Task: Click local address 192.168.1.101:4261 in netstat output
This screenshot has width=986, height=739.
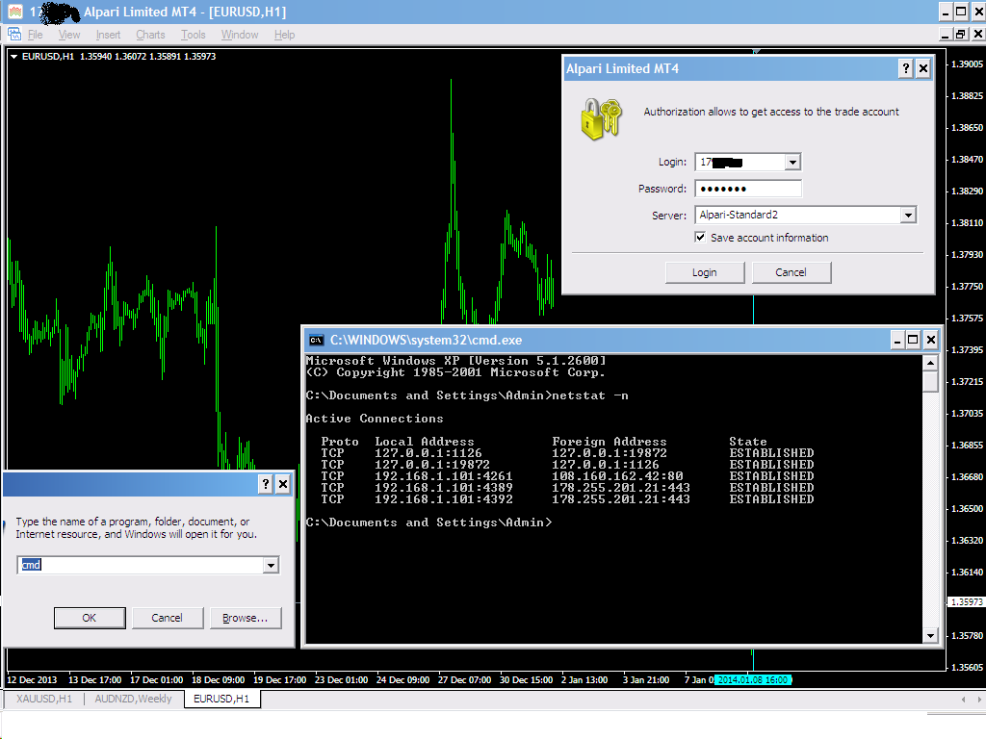Action: 443,476
